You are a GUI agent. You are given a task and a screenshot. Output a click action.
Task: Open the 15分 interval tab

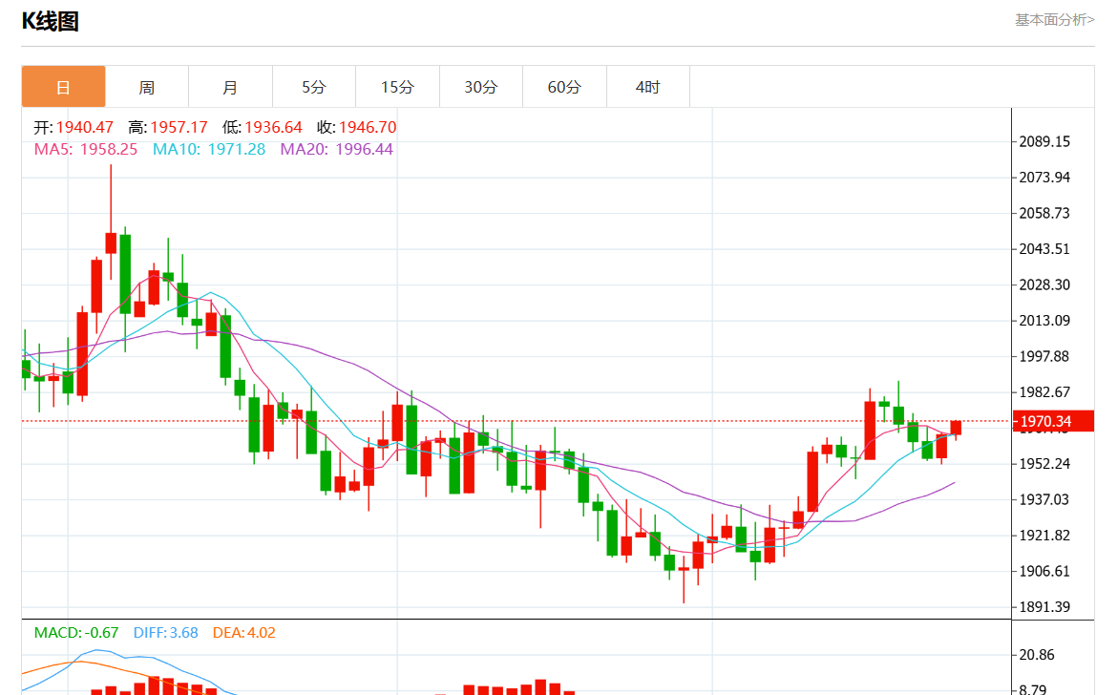(397, 87)
